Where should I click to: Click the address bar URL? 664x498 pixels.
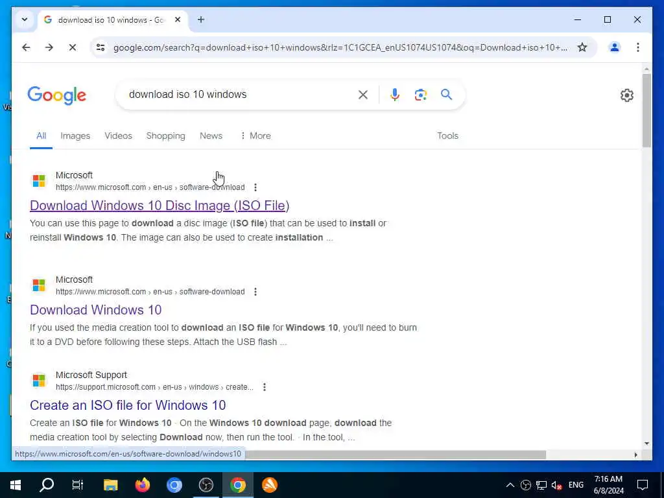[340, 47]
